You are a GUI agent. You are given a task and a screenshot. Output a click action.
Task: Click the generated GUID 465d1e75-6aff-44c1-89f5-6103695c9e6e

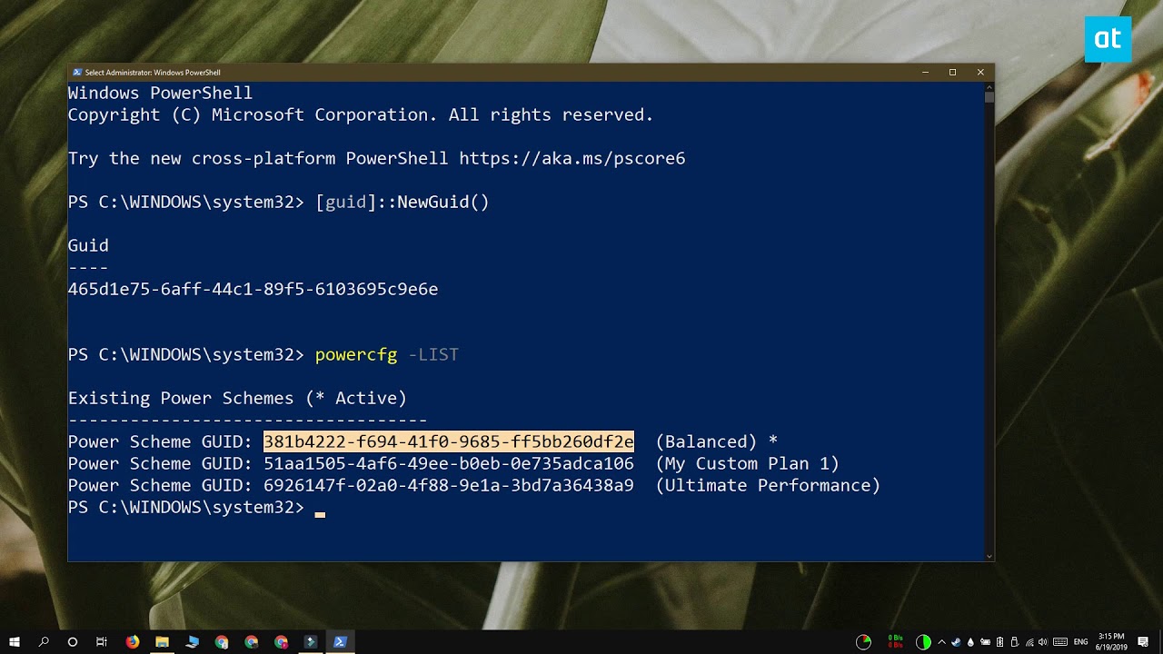[x=253, y=289]
